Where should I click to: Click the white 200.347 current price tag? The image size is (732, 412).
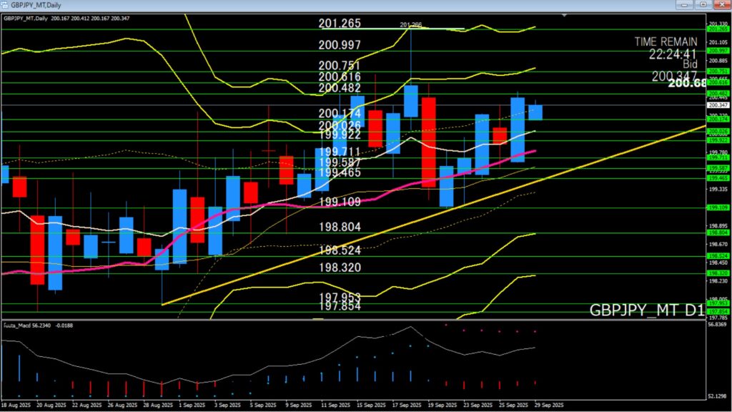[717, 105]
